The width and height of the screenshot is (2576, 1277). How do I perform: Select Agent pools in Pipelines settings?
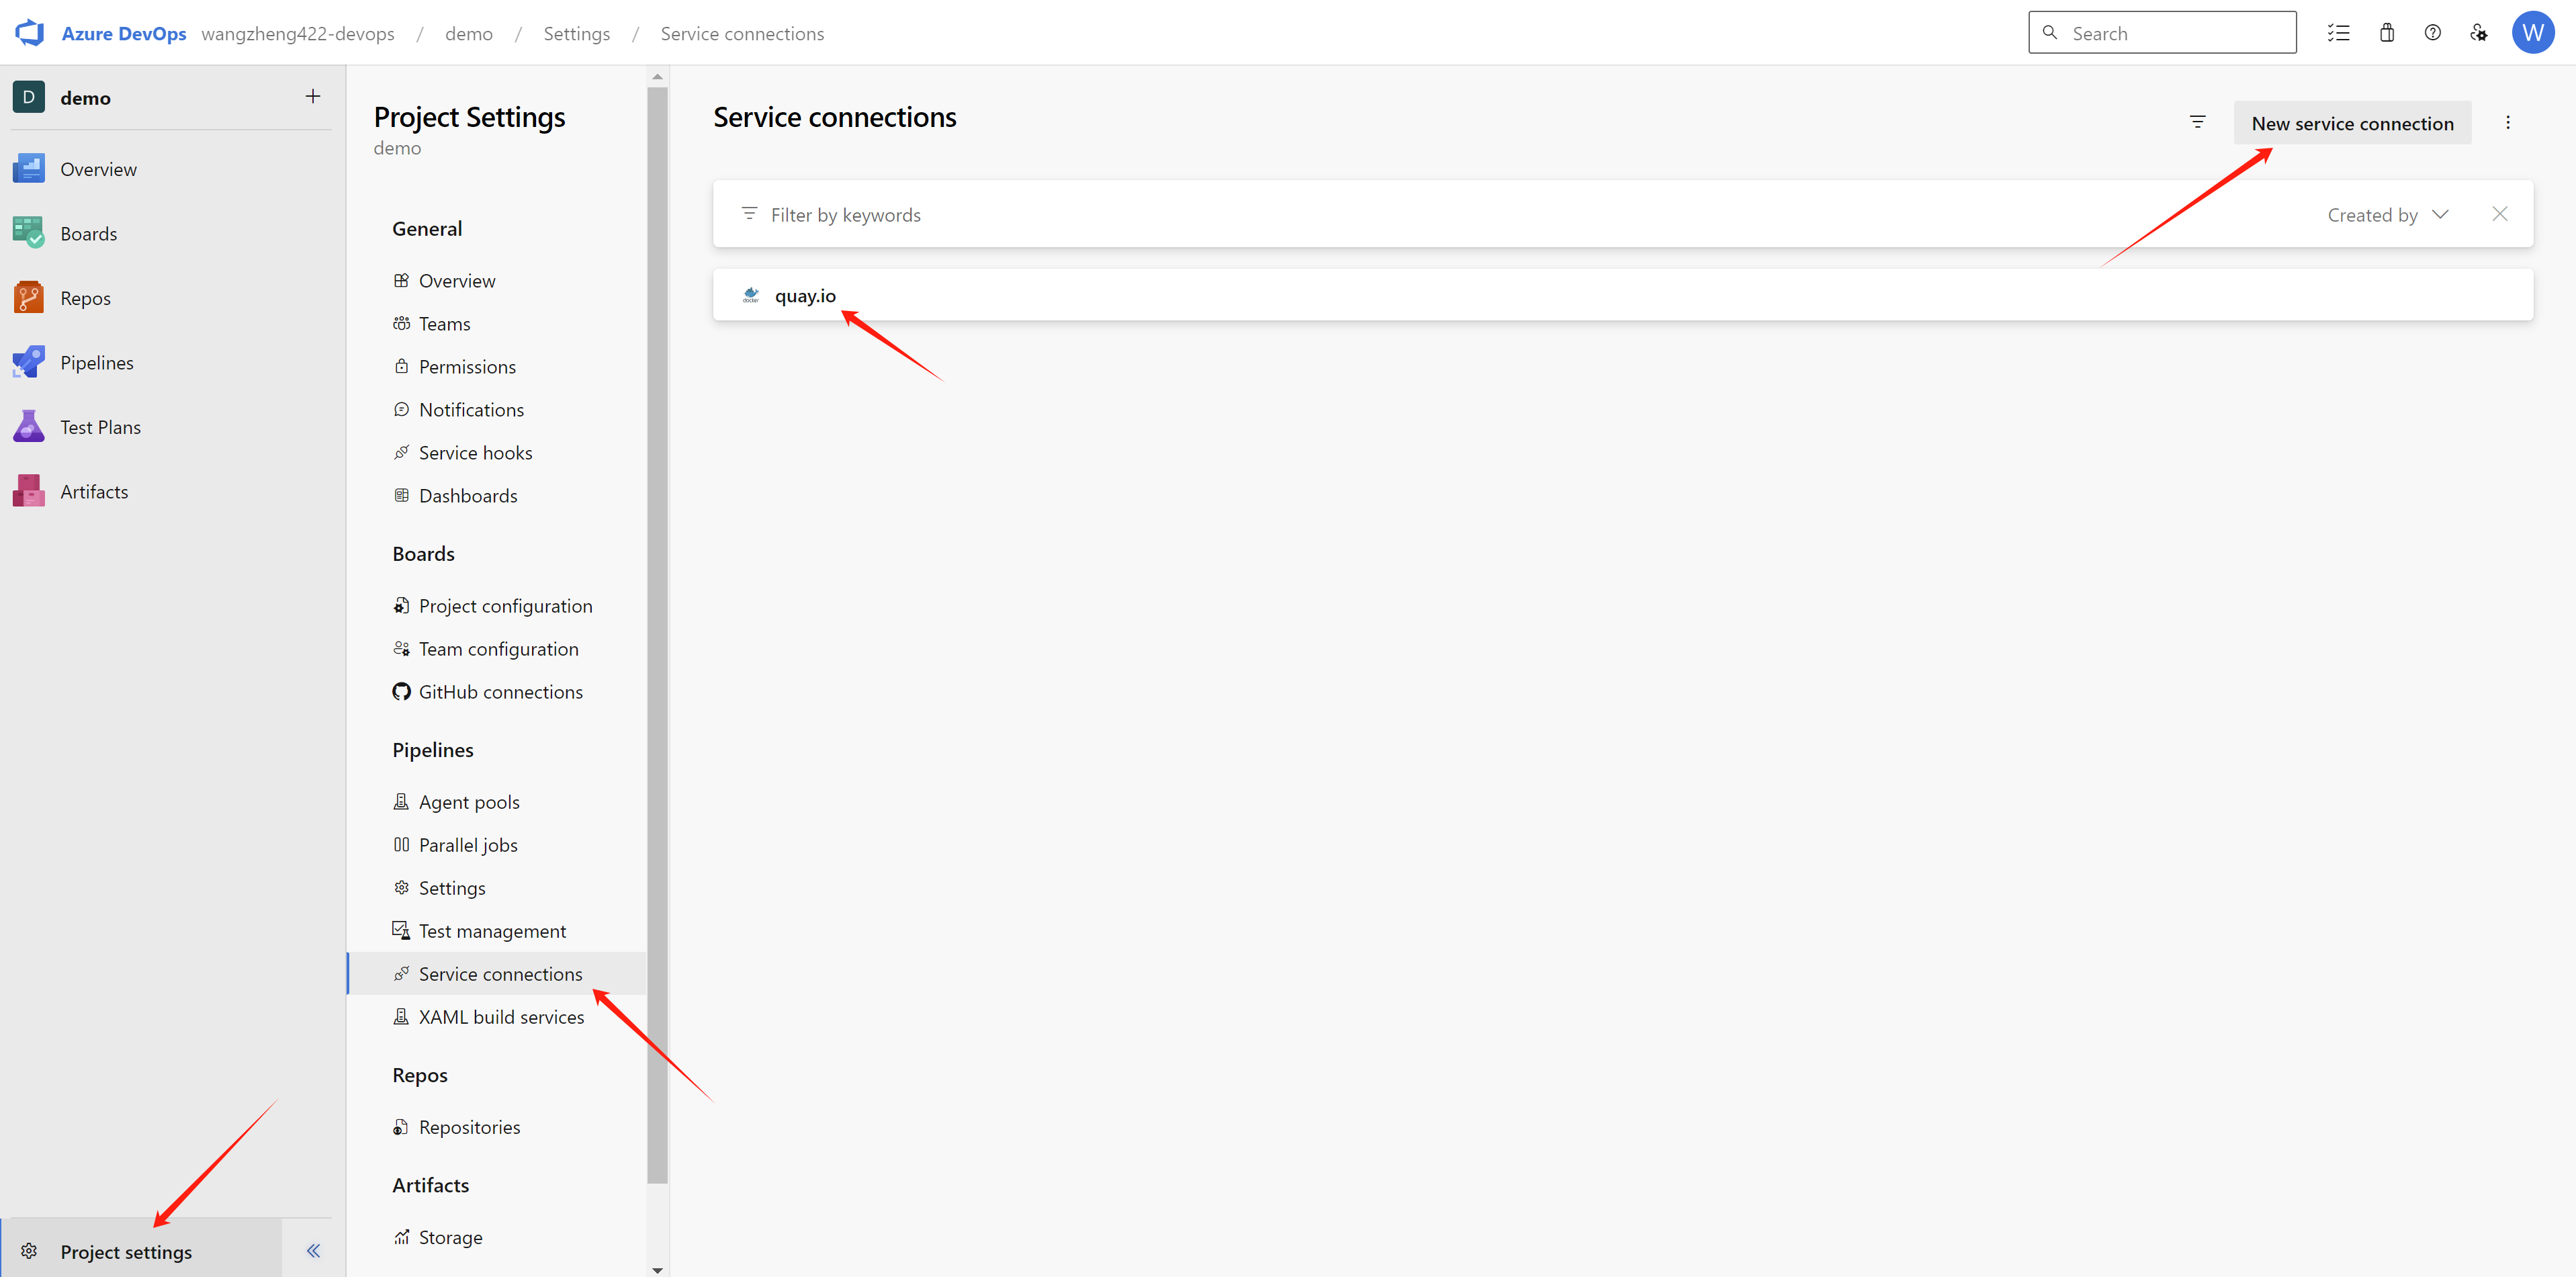469,802
